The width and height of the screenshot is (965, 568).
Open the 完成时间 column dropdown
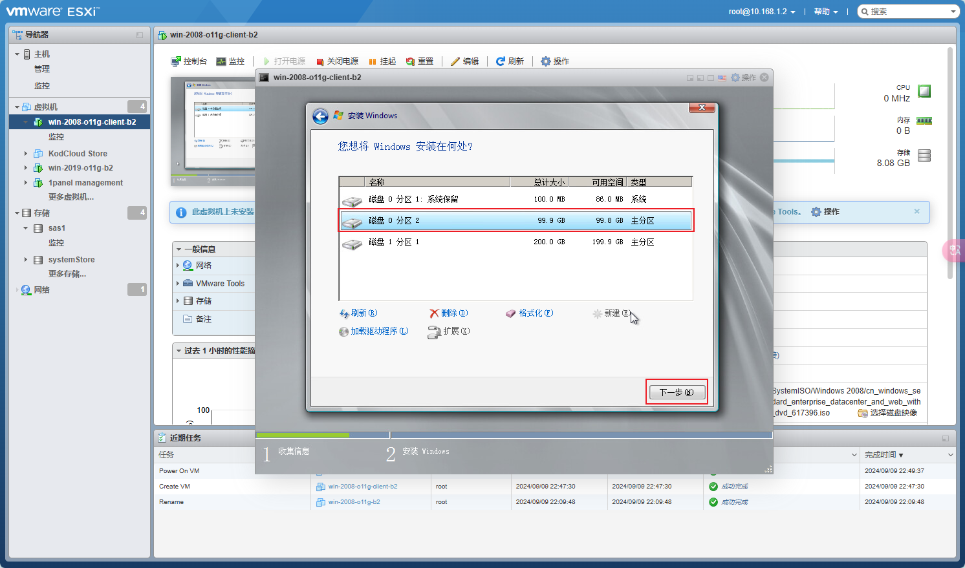950,455
